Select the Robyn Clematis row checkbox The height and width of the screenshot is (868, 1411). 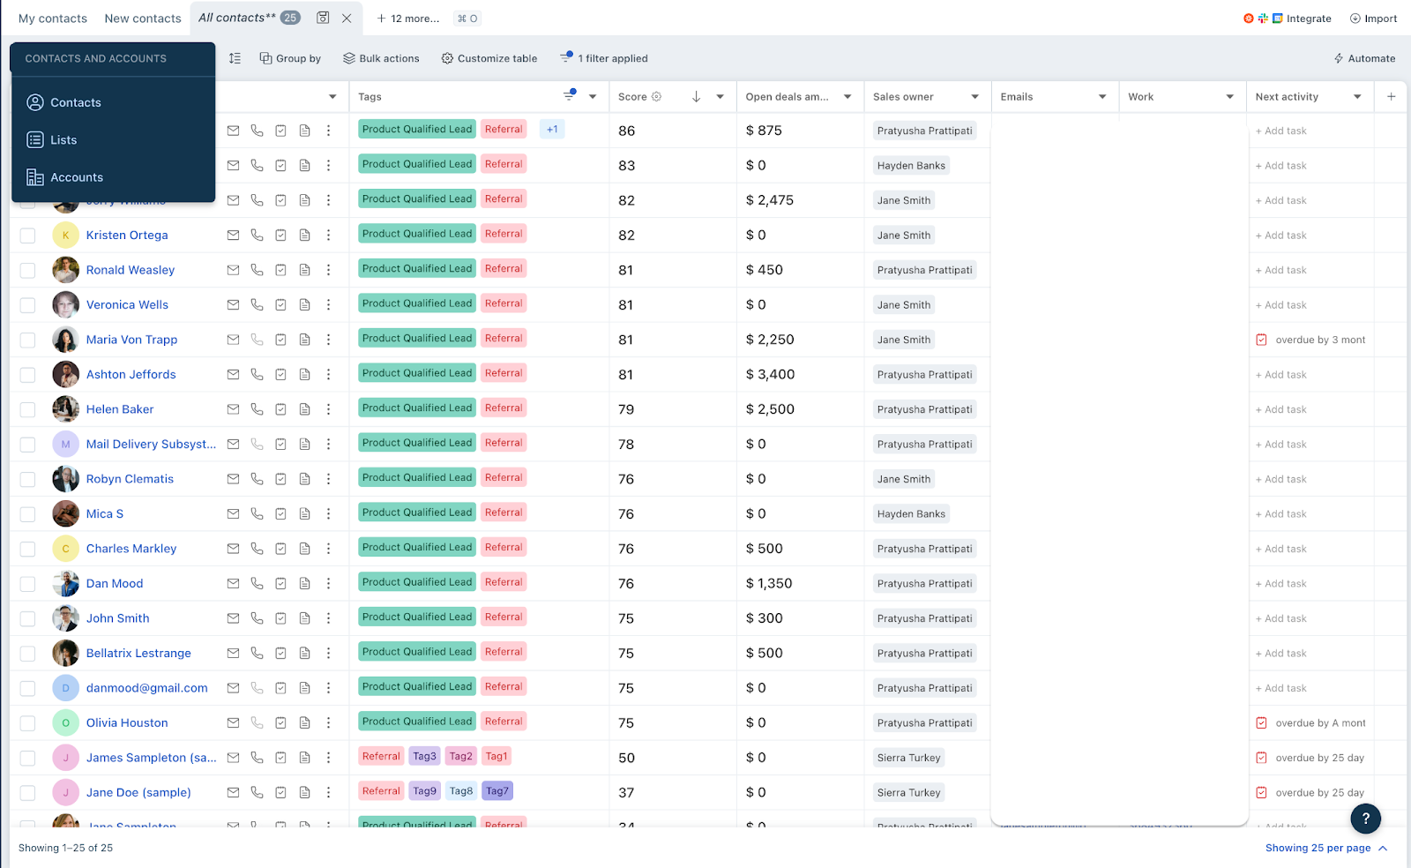28,479
